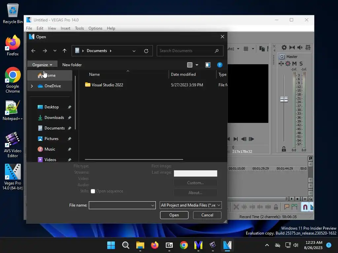Image resolution: width=338 pixels, height=253 pixels.
Task: Zoom out timeline with minus button
Action: [305, 199]
